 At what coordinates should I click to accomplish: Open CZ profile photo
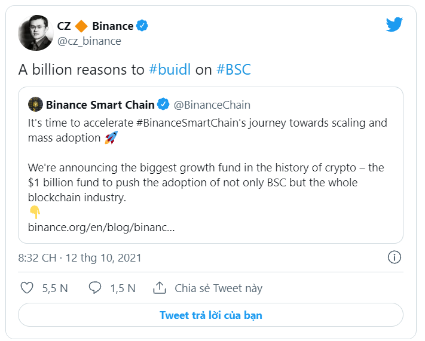coord(36,33)
